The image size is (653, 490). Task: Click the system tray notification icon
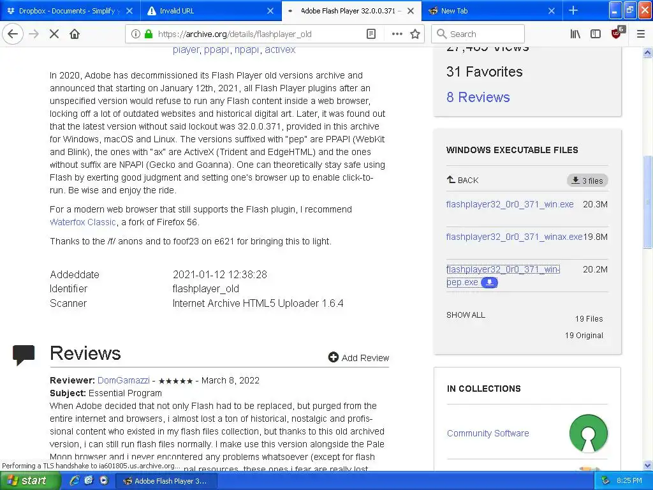pyautogui.click(x=605, y=481)
